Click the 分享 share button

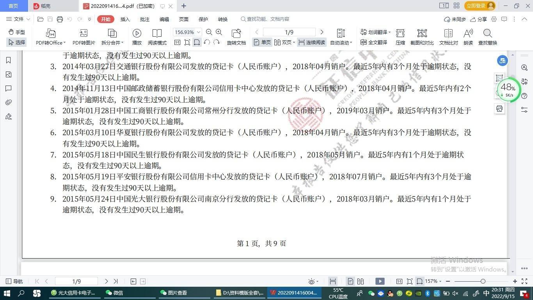point(479,19)
